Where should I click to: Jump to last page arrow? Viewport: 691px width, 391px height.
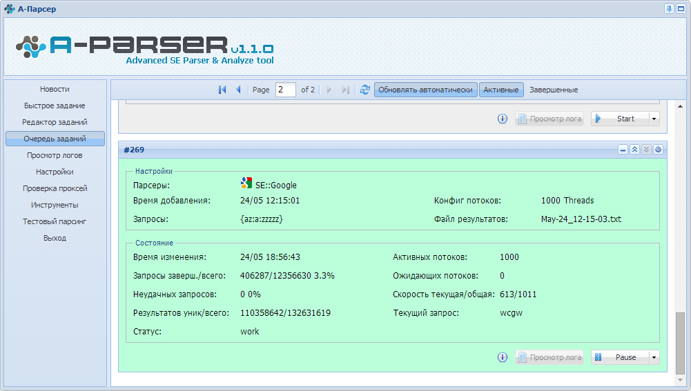(345, 90)
